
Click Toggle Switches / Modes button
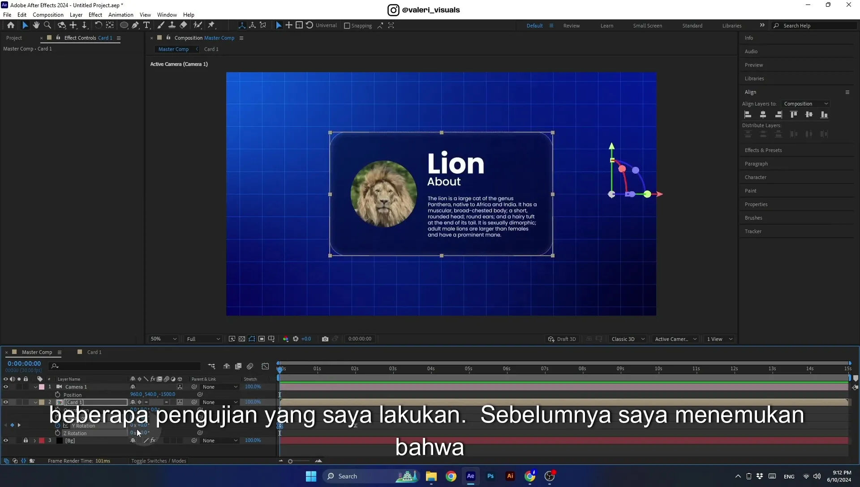pos(159,461)
